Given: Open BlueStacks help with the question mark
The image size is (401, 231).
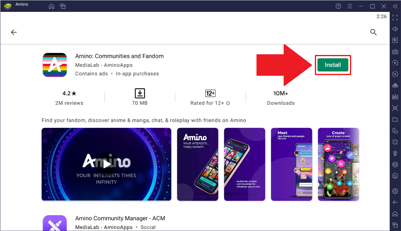Looking at the screenshot, I should (338, 6).
